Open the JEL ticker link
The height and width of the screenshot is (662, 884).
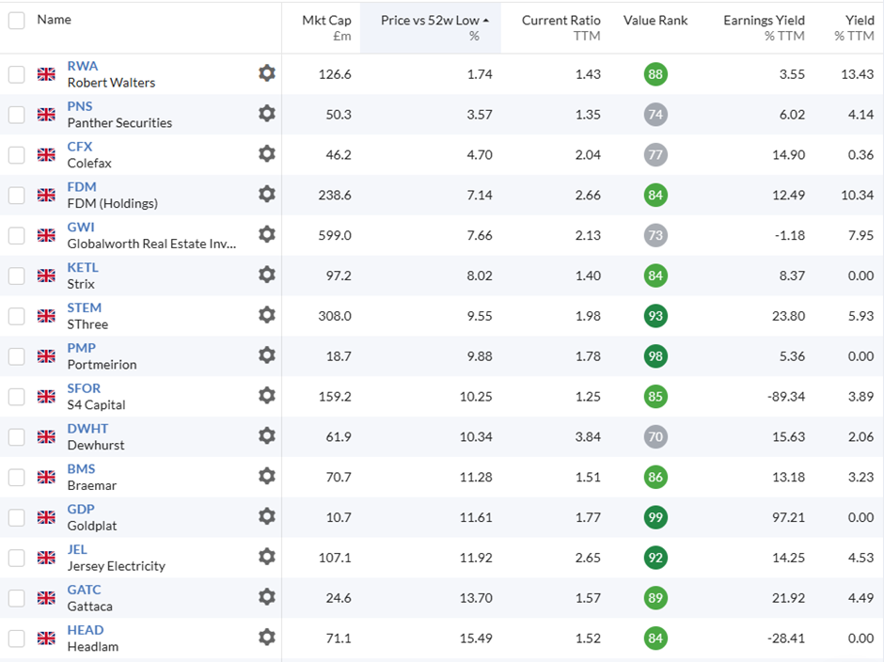[77, 550]
